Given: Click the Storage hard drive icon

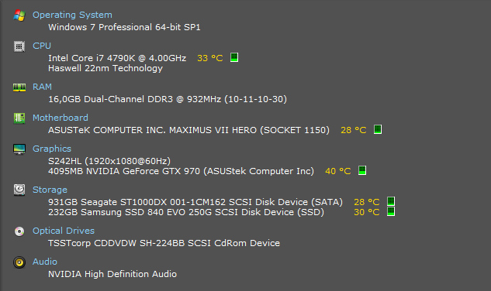Looking at the screenshot, I should [x=19, y=190].
